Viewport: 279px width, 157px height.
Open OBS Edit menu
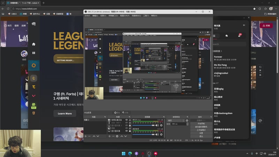95,16
